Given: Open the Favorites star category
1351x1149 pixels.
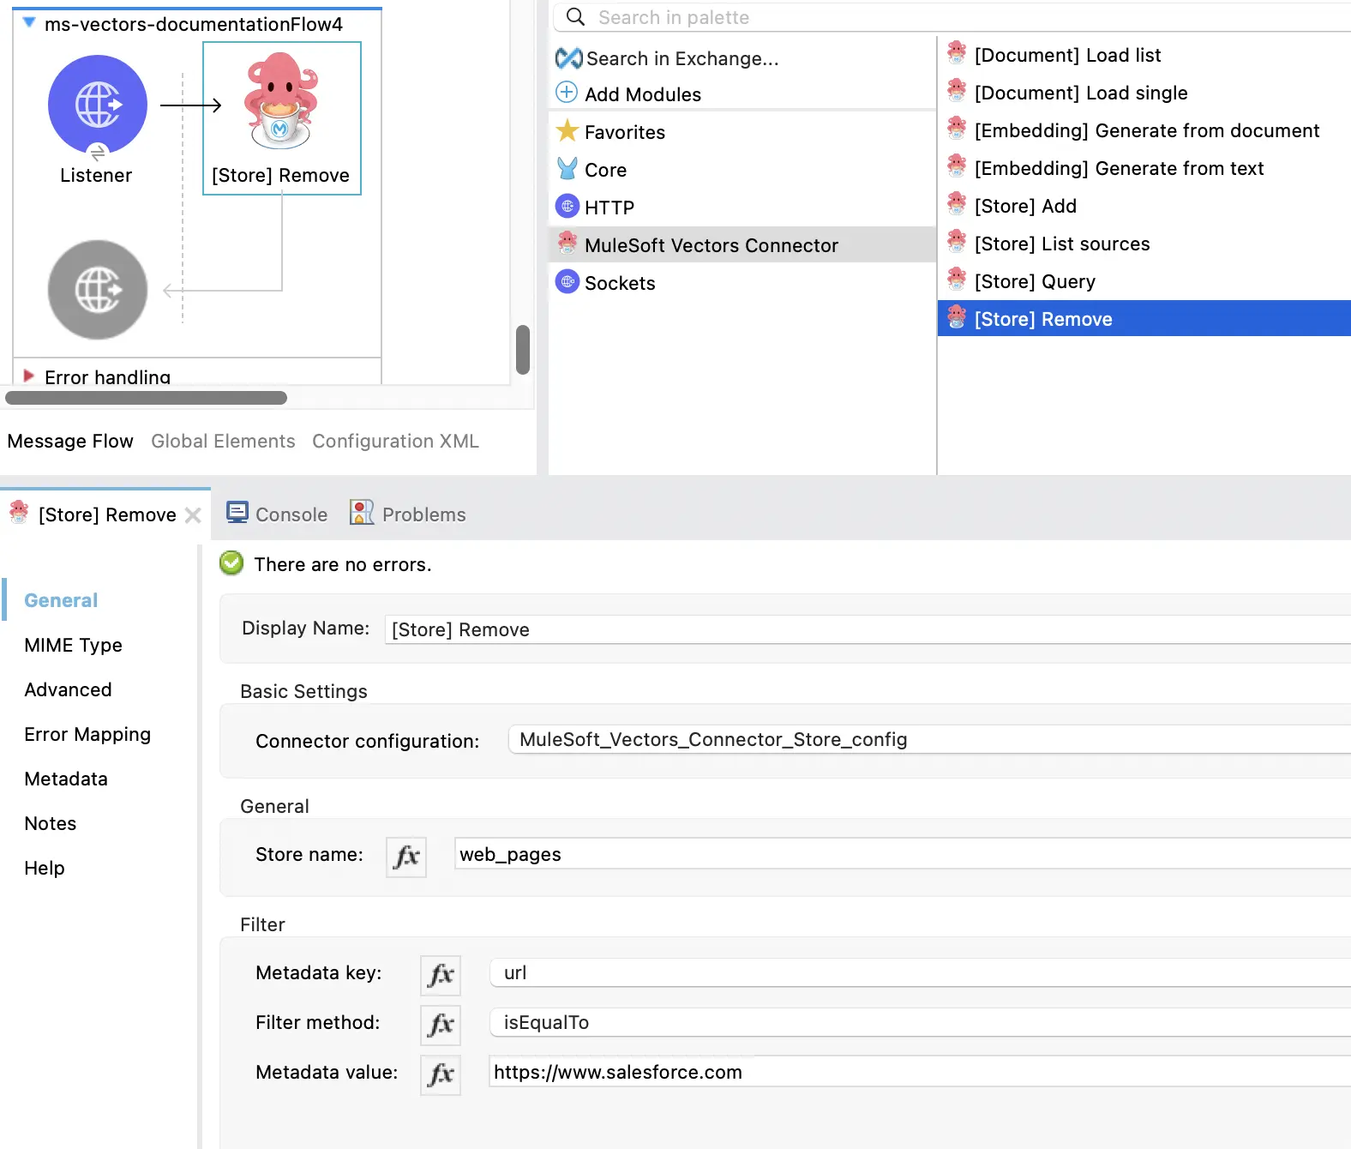Looking at the screenshot, I should click(x=567, y=131).
